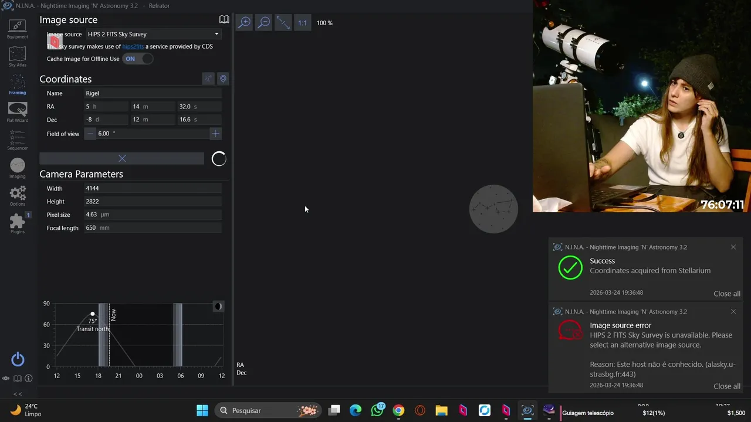The width and height of the screenshot is (751, 422).
Task: Click the green Success checkmark icon
Action: (570, 267)
